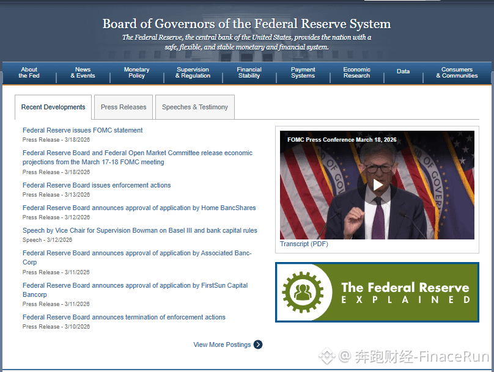Go to the Payment Systems menu

[303, 73]
